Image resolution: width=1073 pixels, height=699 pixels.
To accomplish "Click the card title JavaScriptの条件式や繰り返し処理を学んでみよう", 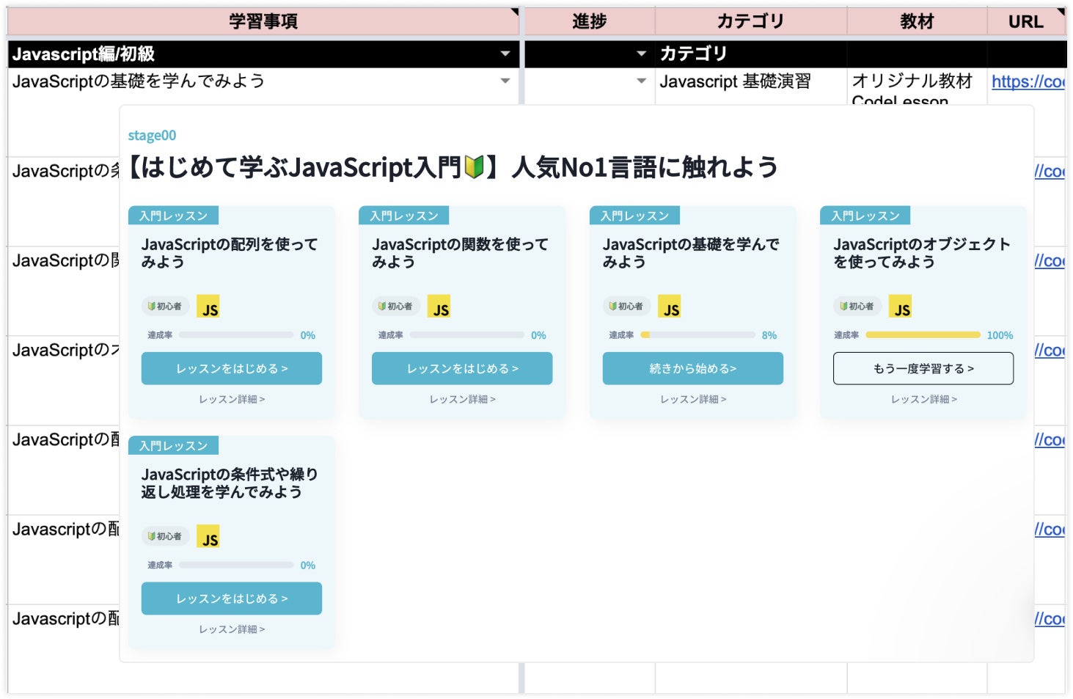I will (x=230, y=483).
